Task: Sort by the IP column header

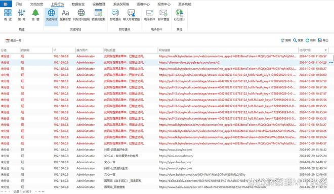Action: point(64,50)
